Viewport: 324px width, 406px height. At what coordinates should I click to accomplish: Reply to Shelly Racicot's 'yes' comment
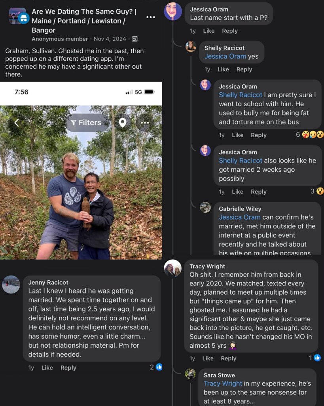click(x=244, y=69)
